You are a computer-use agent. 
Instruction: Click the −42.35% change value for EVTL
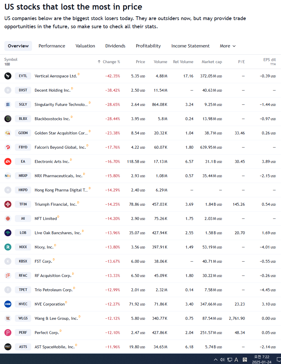[x=113, y=76]
